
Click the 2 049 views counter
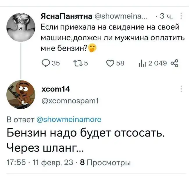(157, 64)
